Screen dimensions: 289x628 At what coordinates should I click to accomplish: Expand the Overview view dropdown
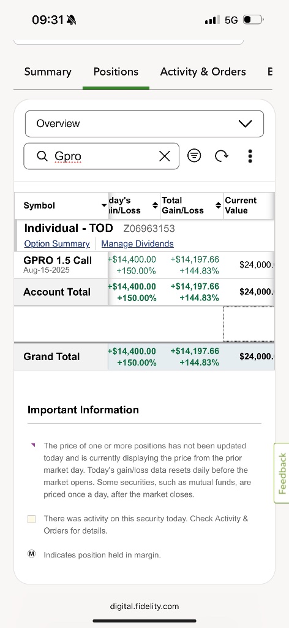tap(144, 124)
